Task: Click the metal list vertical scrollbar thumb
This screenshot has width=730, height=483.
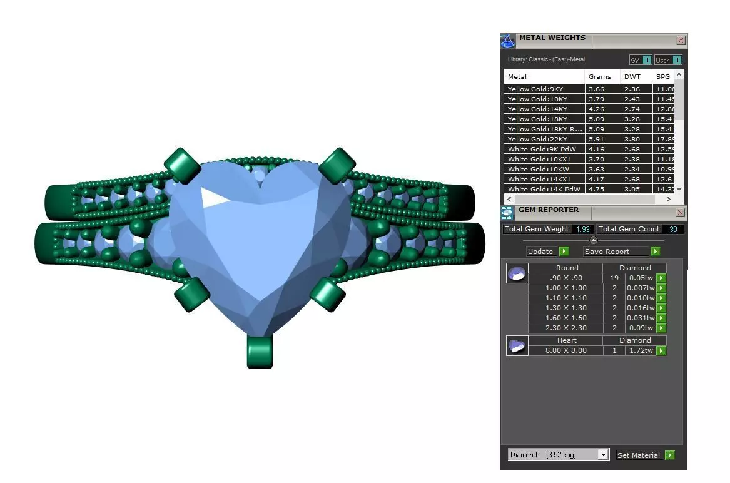Action: 679,99
